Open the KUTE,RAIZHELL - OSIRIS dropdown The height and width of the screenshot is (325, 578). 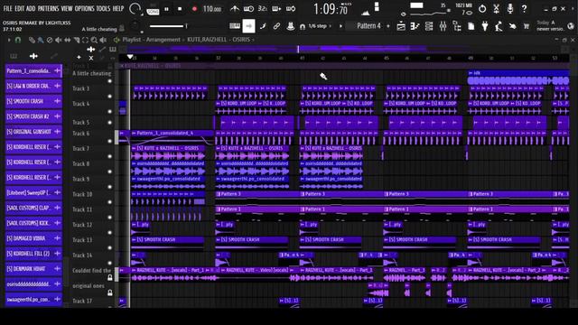[x=220, y=40]
